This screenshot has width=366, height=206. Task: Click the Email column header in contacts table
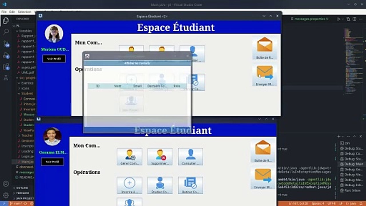138,86
